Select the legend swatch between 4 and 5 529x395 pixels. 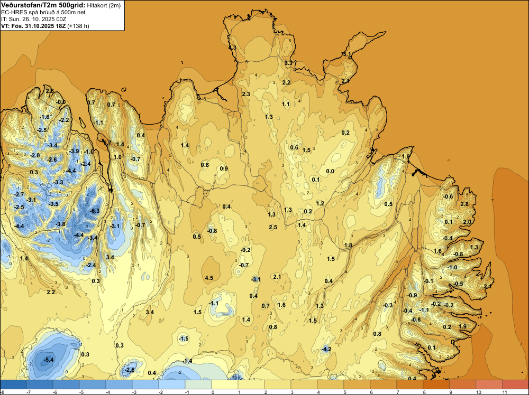tap(331, 384)
